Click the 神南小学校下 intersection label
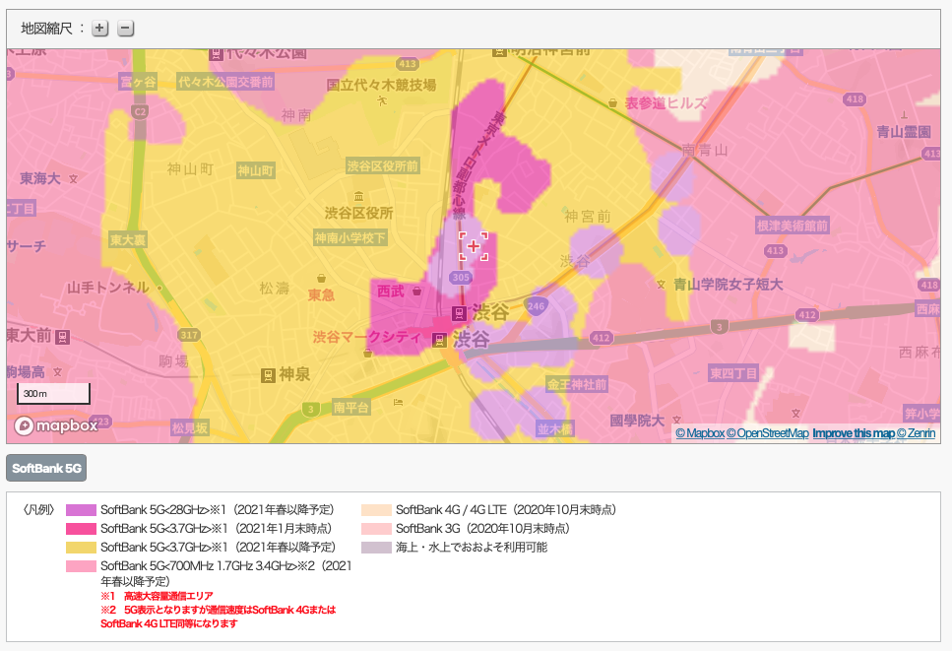The height and width of the screenshot is (651, 952). [350, 238]
